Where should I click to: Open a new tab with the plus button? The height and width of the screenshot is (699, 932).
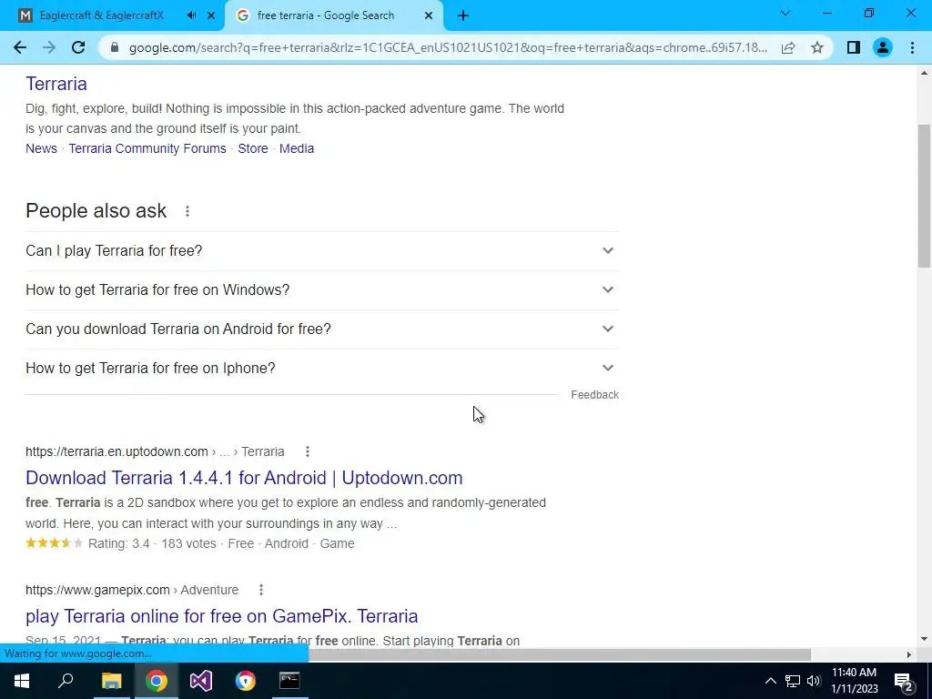(463, 15)
